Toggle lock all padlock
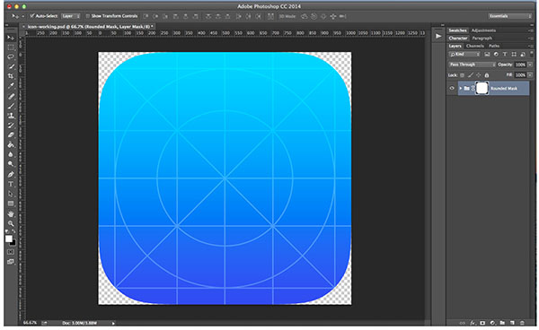The height and width of the screenshot is (330, 539). pyautogui.click(x=487, y=74)
